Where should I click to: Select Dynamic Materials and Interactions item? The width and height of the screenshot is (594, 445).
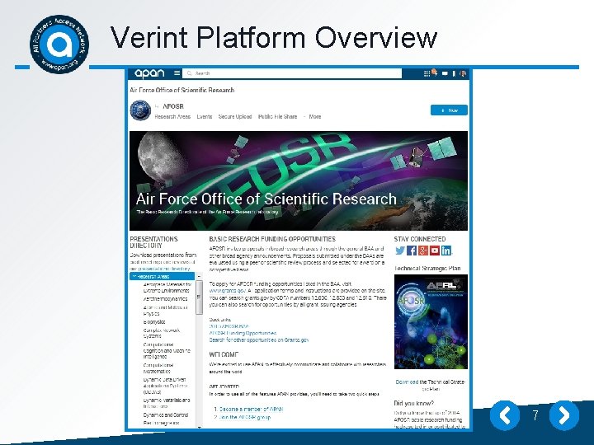pyautogui.click(x=167, y=403)
